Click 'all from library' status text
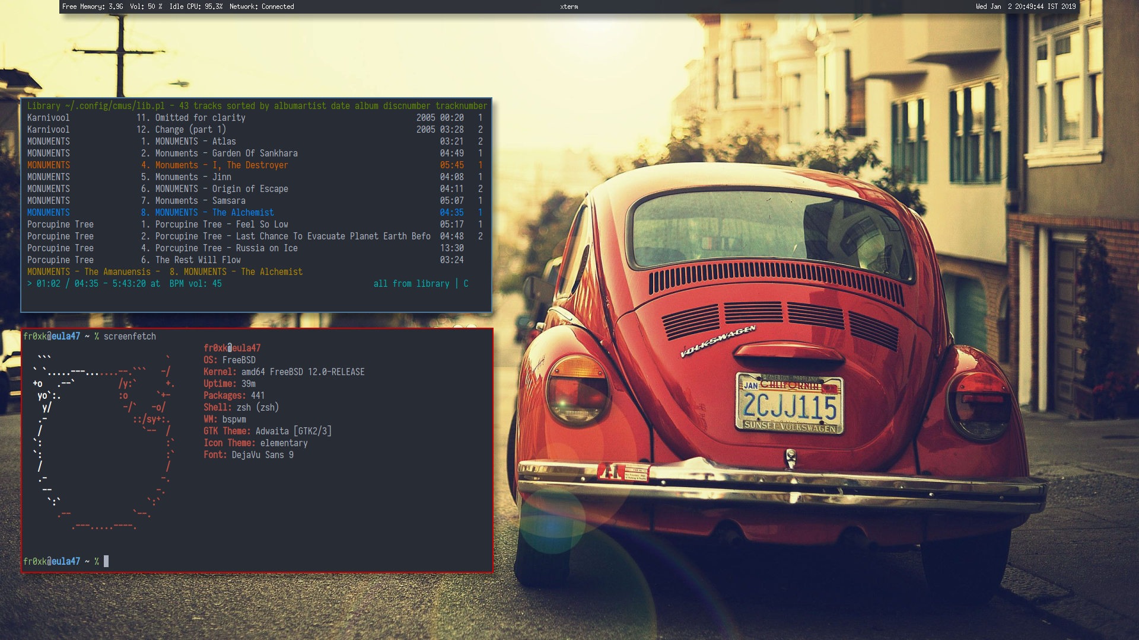The height and width of the screenshot is (640, 1139). [x=411, y=284]
